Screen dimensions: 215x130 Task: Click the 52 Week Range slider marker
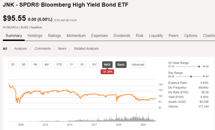[199, 67]
